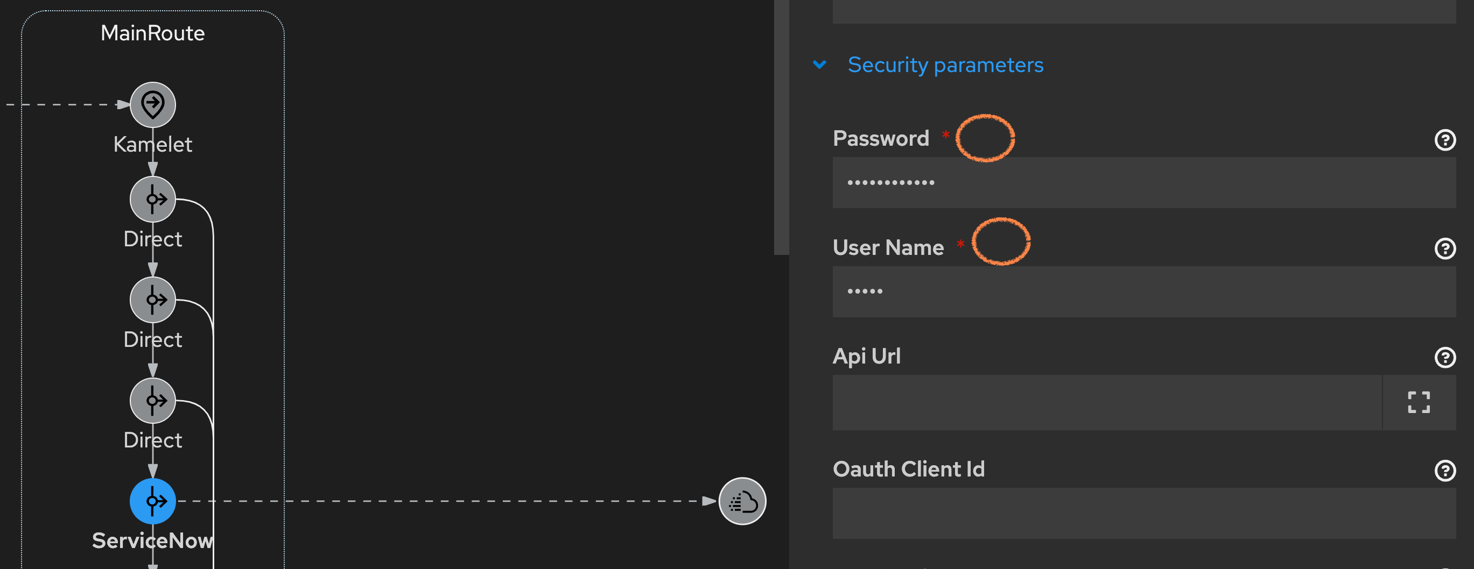Click the input field above Security parameters
Screen dimensions: 1474x569
point(1143,11)
